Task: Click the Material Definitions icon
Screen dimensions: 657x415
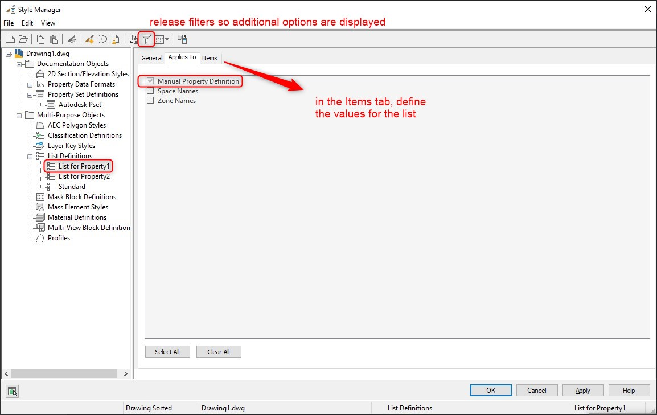Action: click(x=40, y=217)
